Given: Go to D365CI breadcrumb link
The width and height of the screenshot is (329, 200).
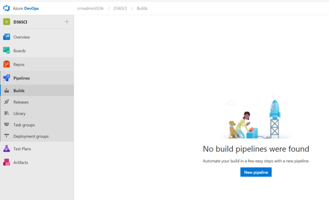Looking at the screenshot, I should [x=120, y=8].
